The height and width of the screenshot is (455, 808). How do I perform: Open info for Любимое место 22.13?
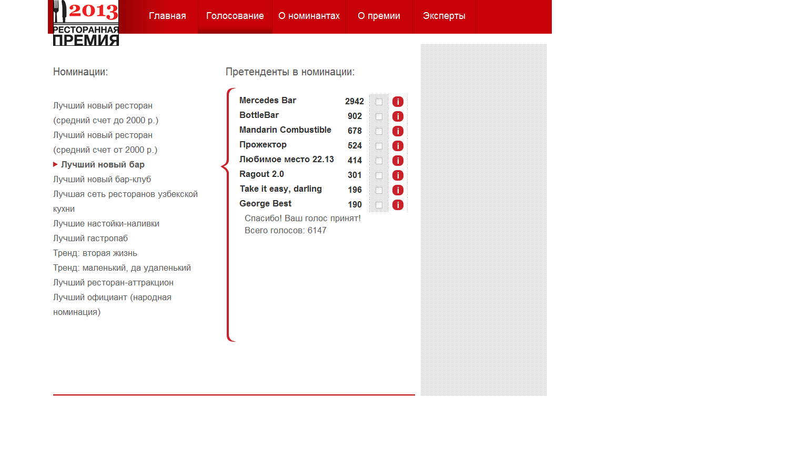(398, 161)
